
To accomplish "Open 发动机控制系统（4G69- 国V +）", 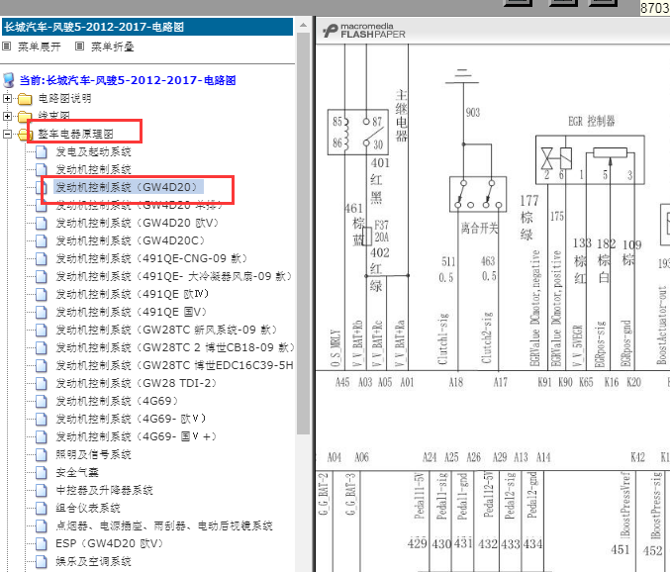I will pos(136,436).
